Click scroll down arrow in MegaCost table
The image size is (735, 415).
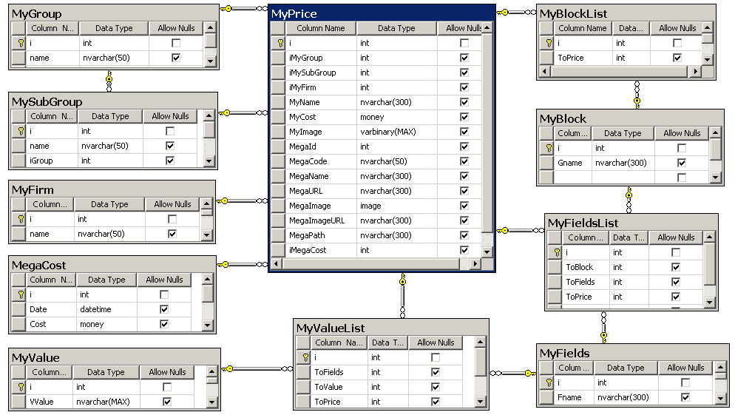click(x=208, y=325)
